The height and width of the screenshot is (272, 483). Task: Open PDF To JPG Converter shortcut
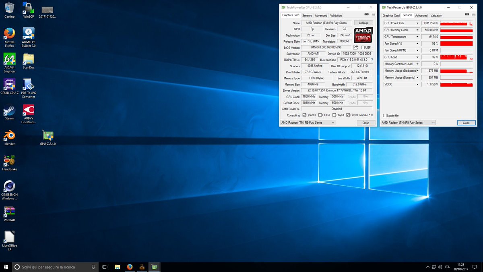click(x=28, y=88)
